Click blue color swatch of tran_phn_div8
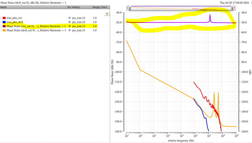 tap(4, 22)
